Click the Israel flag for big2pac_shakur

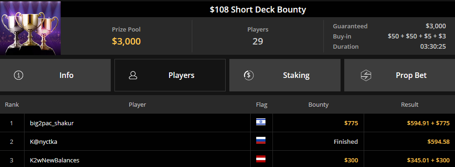(x=260, y=122)
